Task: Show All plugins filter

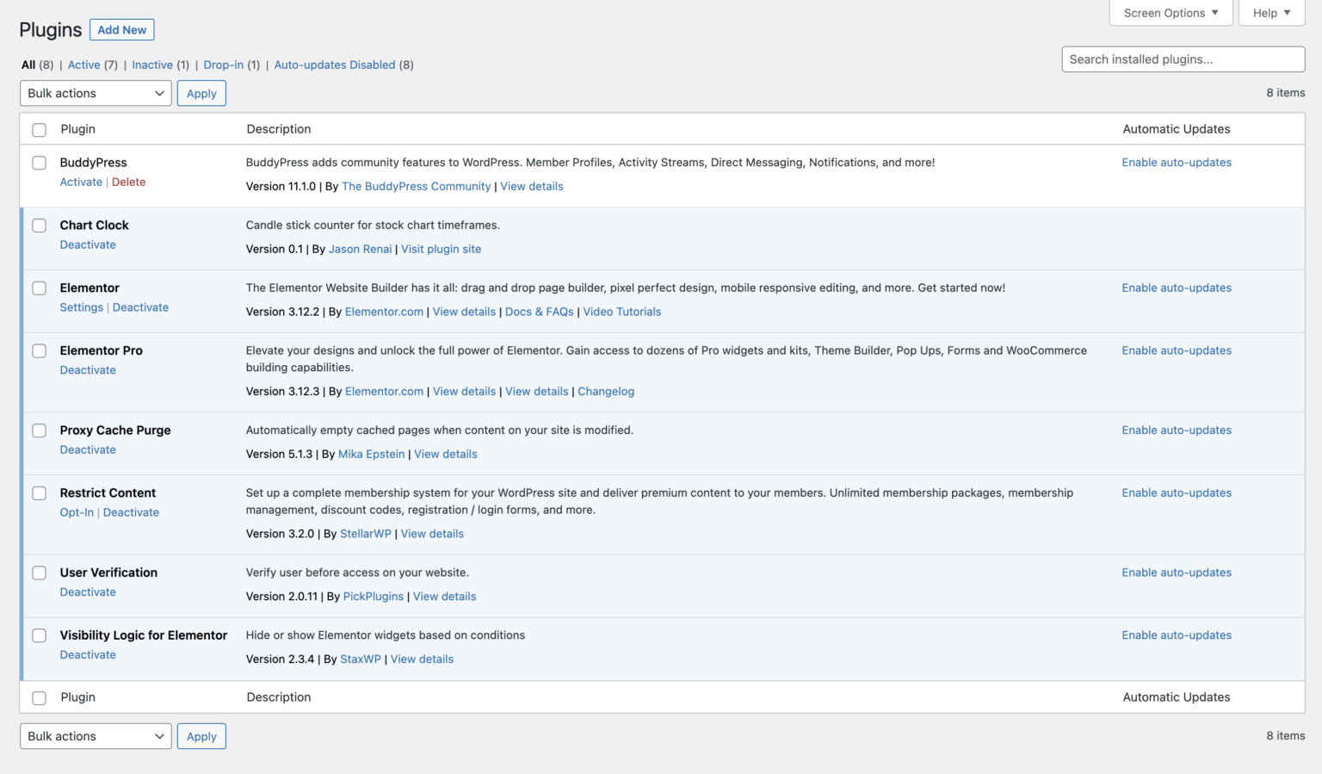Action: pyautogui.click(x=28, y=65)
